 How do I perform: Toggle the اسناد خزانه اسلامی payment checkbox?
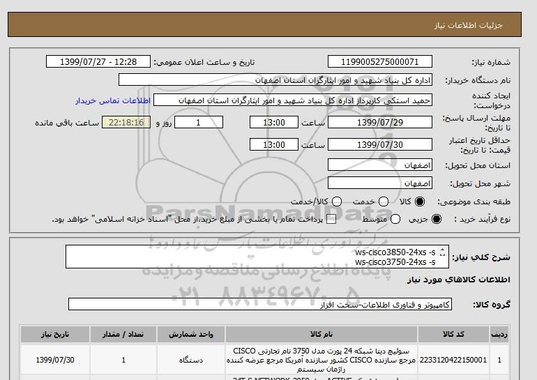click(331, 220)
